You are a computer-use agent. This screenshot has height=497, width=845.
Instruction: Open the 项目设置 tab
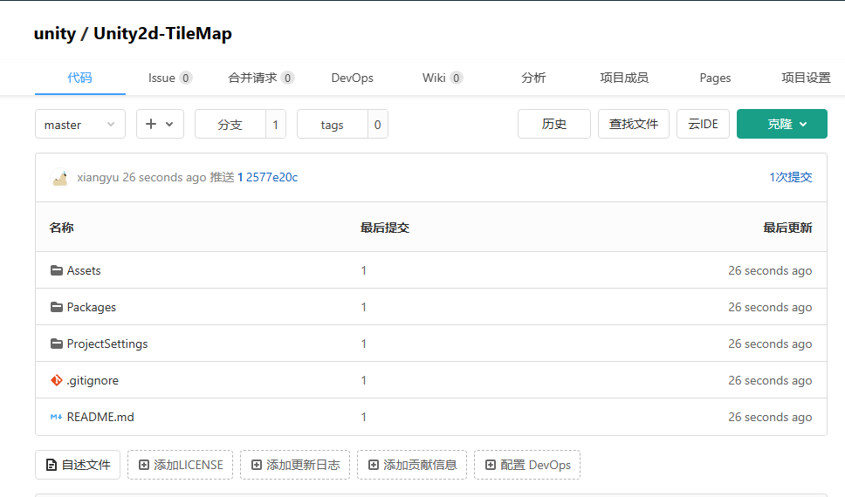pyautogui.click(x=807, y=78)
